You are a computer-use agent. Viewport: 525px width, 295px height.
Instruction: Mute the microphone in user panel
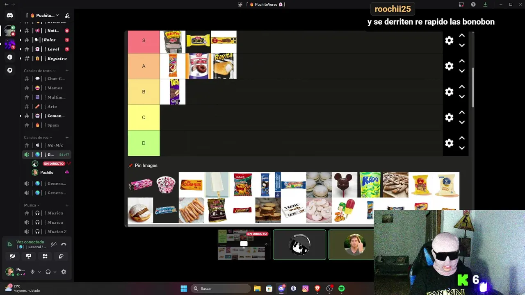(32, 272)
